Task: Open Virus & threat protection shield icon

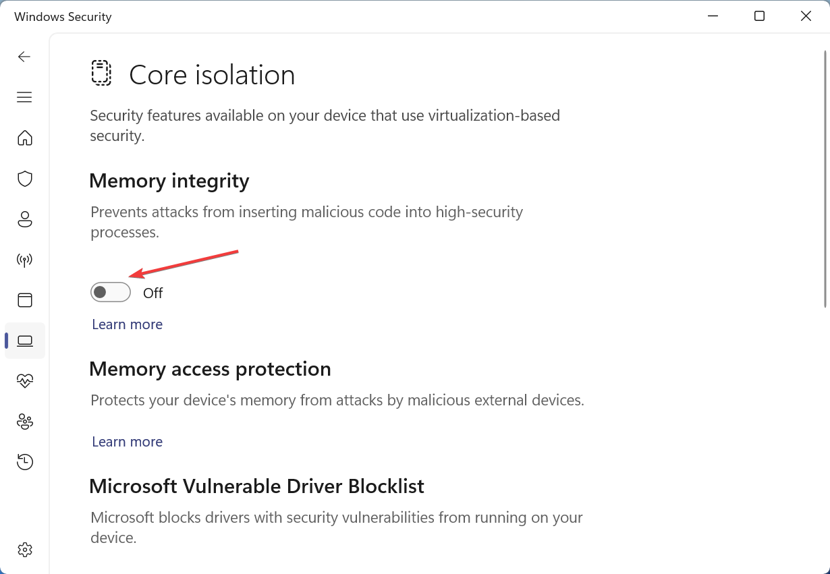Action: pos(25,179)
